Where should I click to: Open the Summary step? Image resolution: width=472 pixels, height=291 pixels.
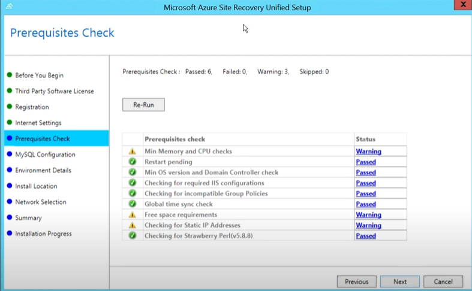(28, 218)
